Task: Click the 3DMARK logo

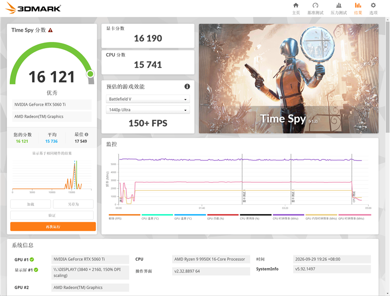Action: (33, 8)
